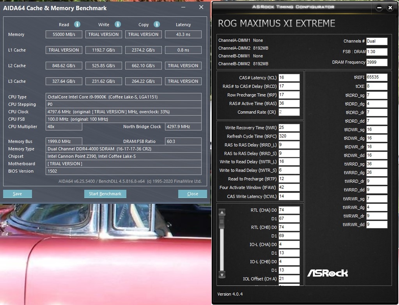Click the Close button in AIDA64
399x305 pixels.
pos(192,194)
